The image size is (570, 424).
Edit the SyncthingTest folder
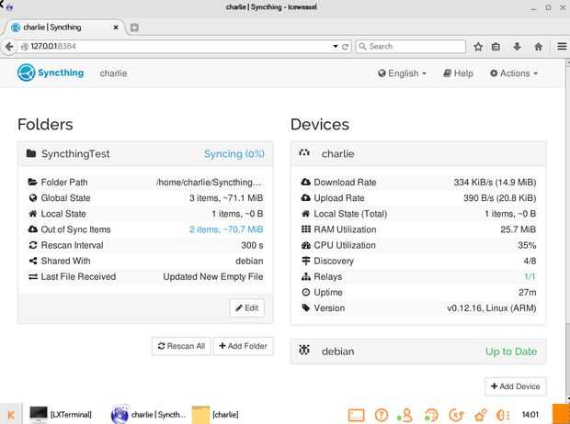tap(246, 308)
